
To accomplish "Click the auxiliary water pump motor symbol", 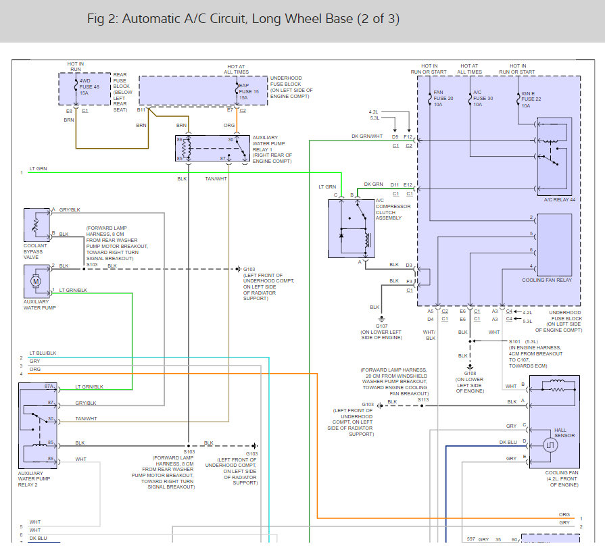I will click(36, 282).
